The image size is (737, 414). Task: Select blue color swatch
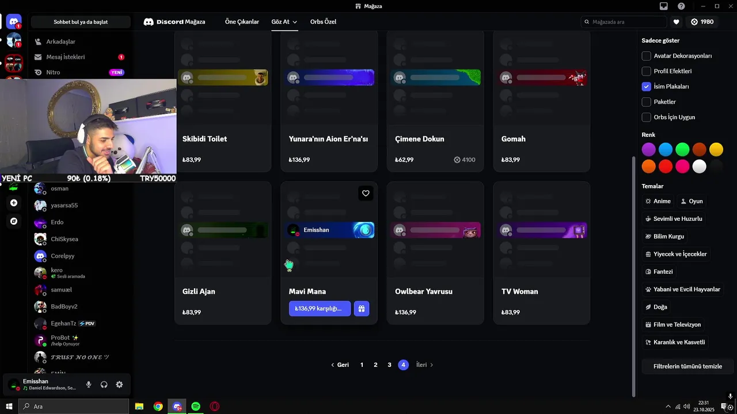coord(666,149)
